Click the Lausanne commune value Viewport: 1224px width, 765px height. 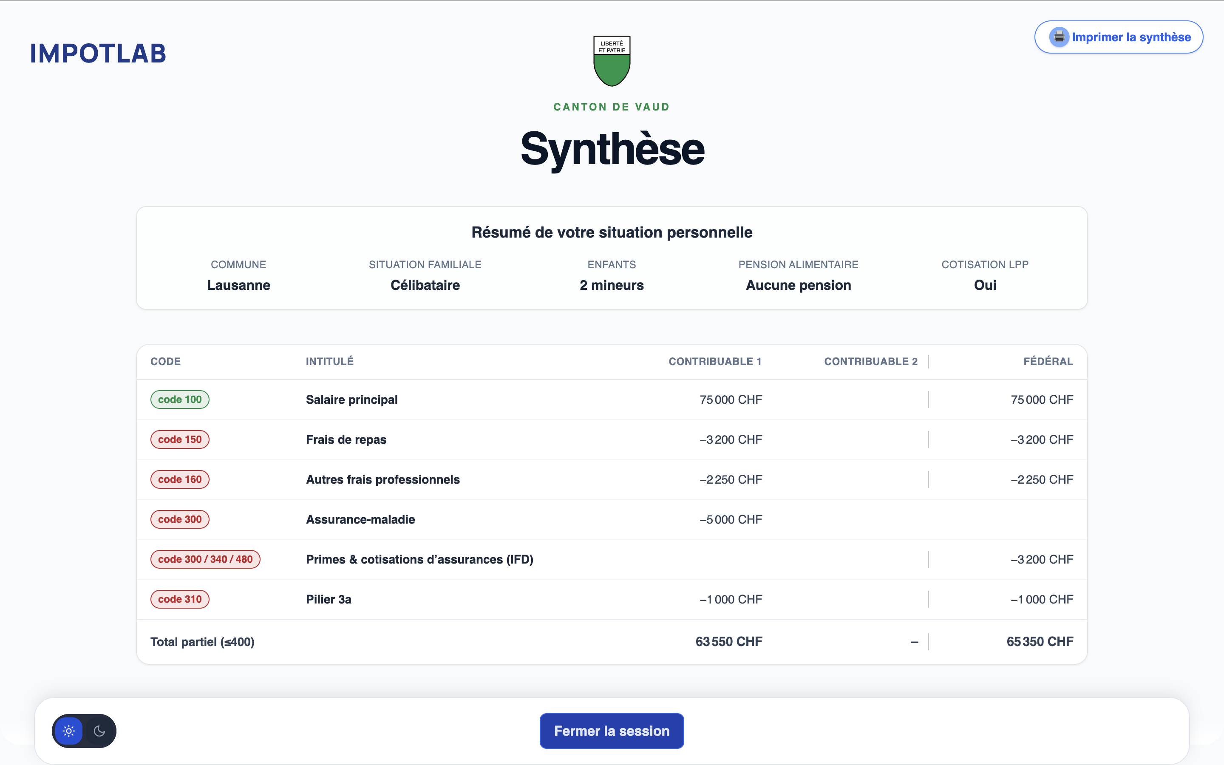tap(239, 285)
